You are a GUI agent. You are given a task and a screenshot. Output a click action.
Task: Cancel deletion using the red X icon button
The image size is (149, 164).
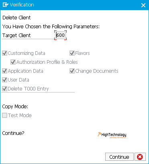140,157
